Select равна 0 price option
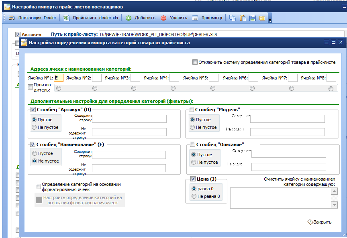This screenshot has height=238, width=347. 194,189
